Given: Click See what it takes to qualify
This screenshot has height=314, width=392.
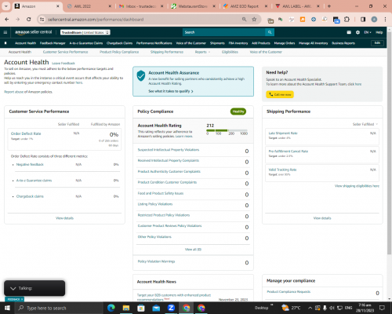Looking at the screenshot, I should (171, 91).
